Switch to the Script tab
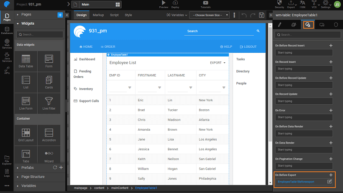This screenshot has width=343, height=193. coord(114,15)
